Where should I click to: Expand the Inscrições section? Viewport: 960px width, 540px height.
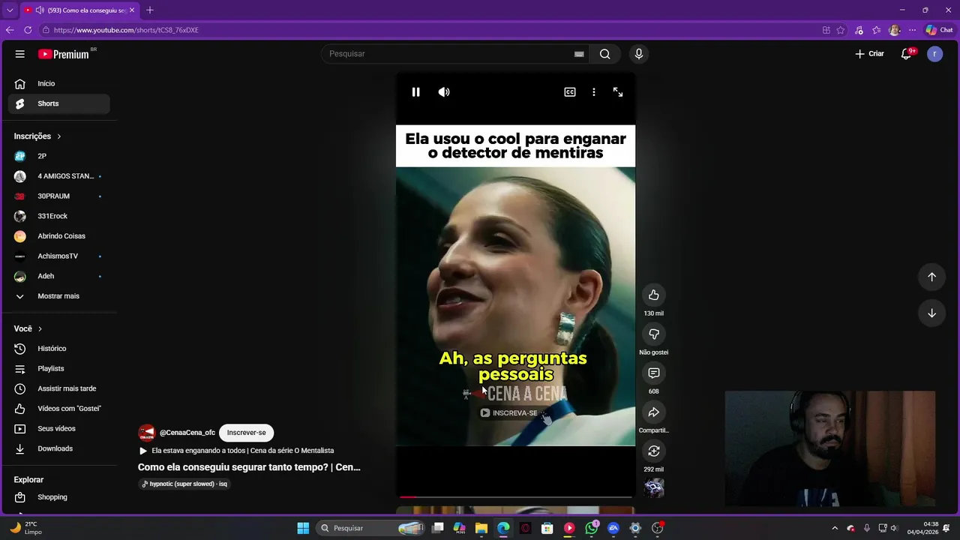click(37, 136)
